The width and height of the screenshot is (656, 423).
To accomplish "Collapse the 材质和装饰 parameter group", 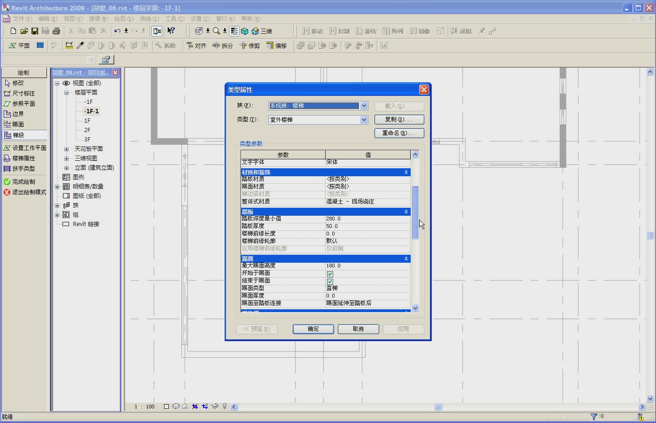I will tap(406, 172).
